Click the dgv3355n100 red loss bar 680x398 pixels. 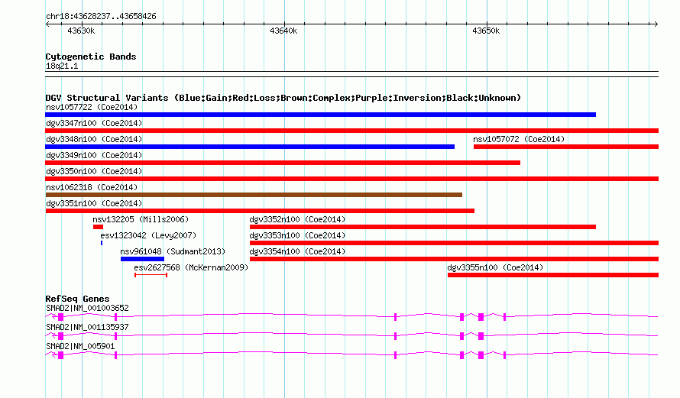pyautogui.click(x=553, y=275)
